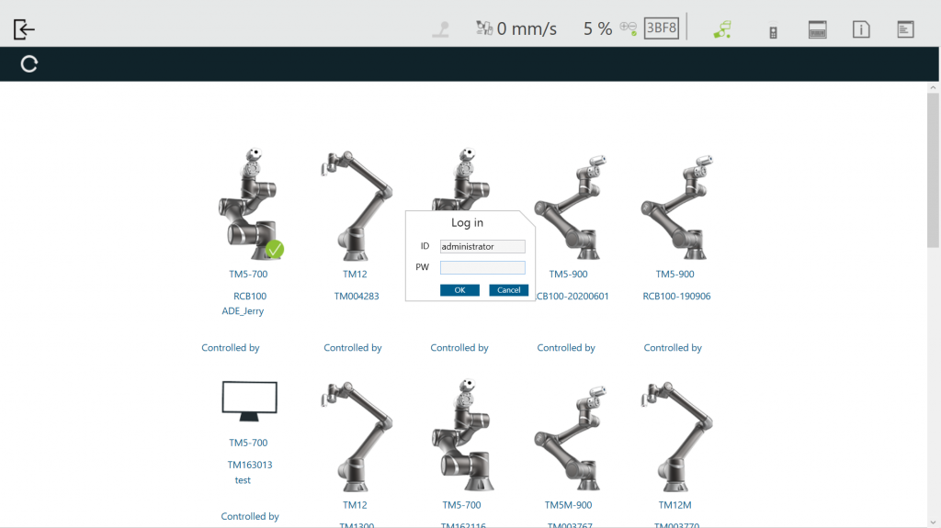Click the grayed-out joystick icon
Screen dimensions: 941x528
tap(441, 29)
